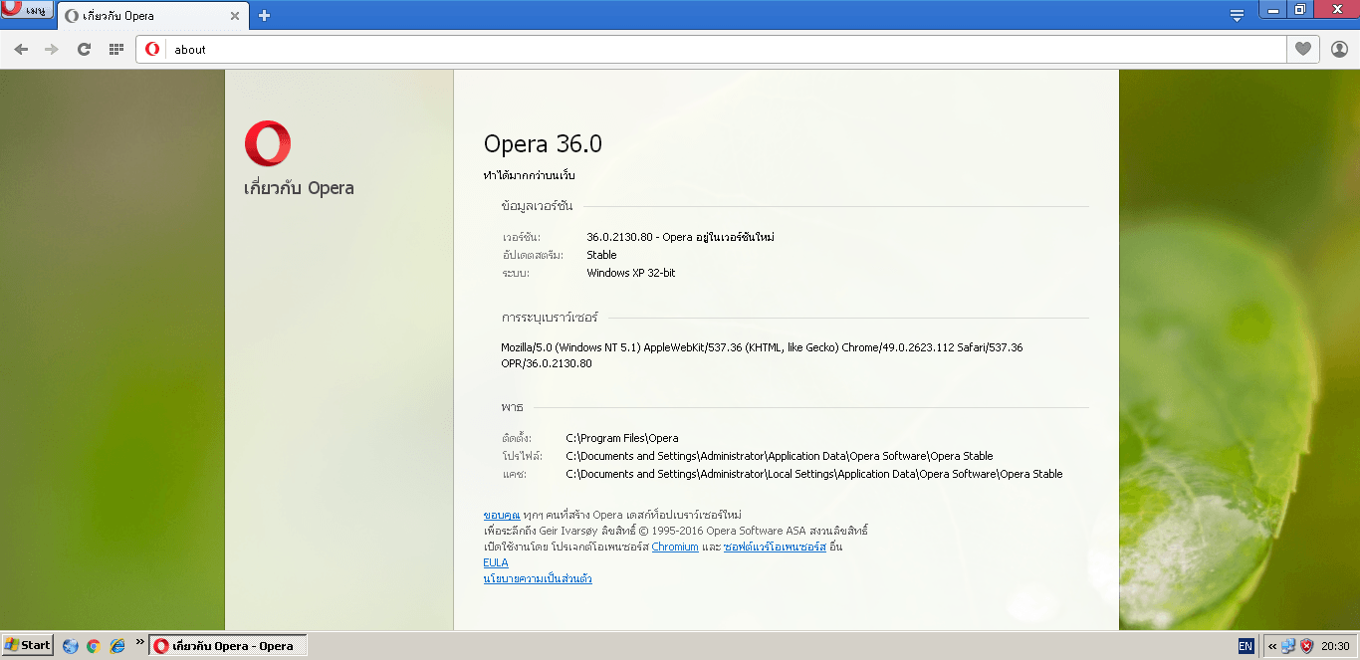The height and width of the screenshot is (660, 1360).
Task: Launch Chrome from the quick launch bar
Action: click(x=93, y=646)
